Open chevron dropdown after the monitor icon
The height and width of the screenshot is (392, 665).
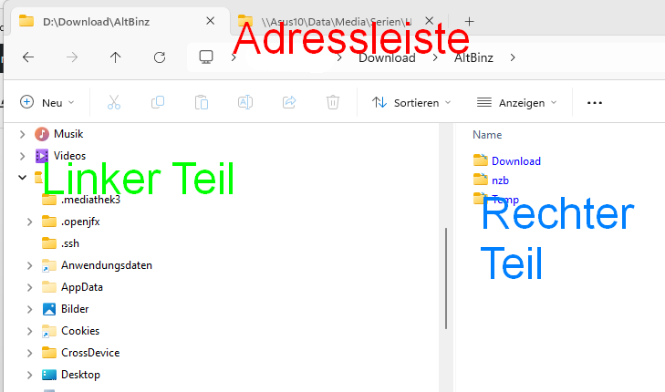point(234,57)
